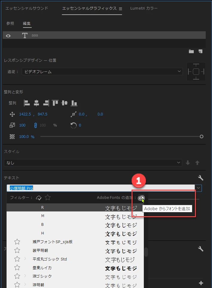This screenshot has height=288, width=212.
Task: Filter fonts by favorites star
Action: pos(48,197)
